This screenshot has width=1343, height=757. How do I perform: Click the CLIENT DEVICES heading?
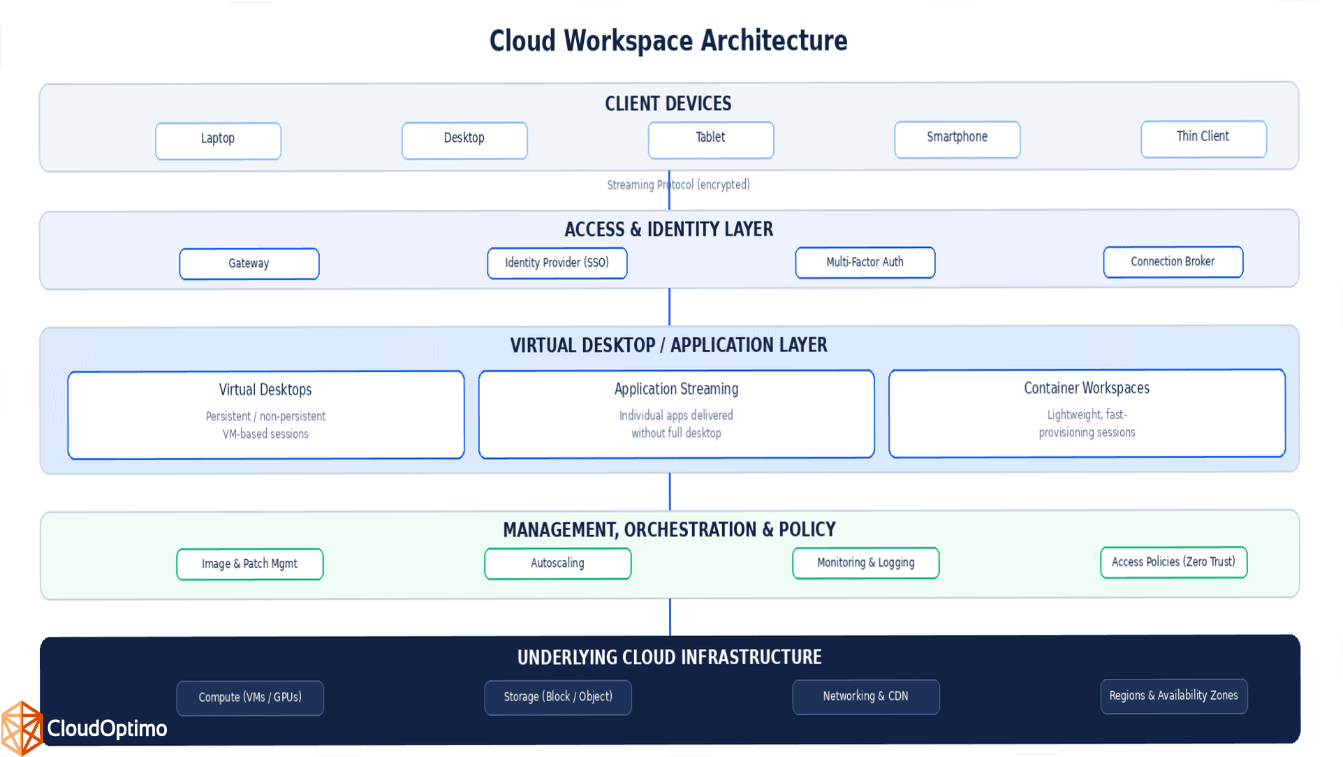pos(668,103)
